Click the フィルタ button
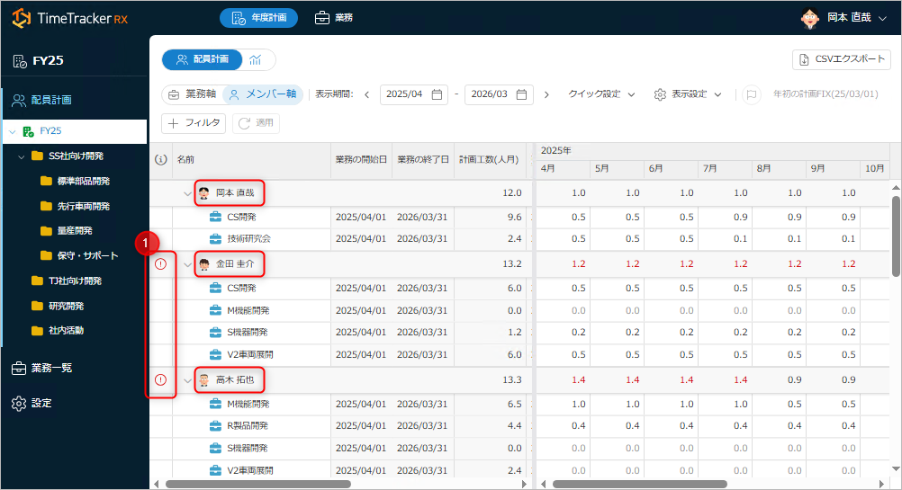Screen dimensions: 902x490 coord(194,123)
